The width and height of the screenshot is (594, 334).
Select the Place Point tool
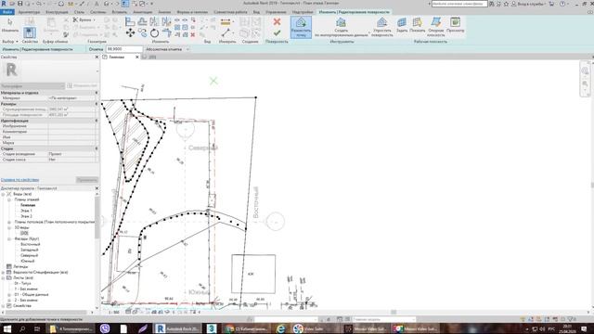301,27
